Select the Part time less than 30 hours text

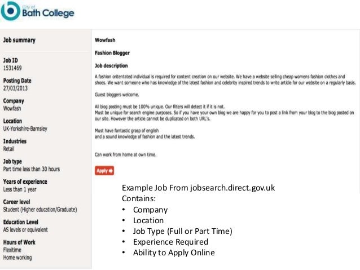coord(32,169)
